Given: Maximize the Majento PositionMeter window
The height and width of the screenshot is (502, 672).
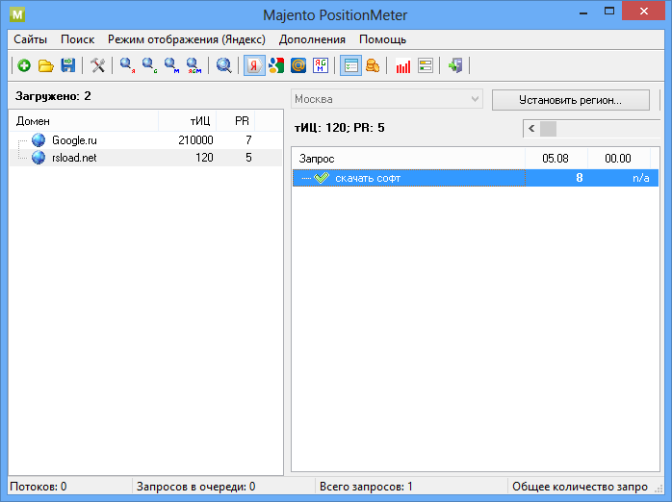Looking at the screenshot, I should click(609, 12).
